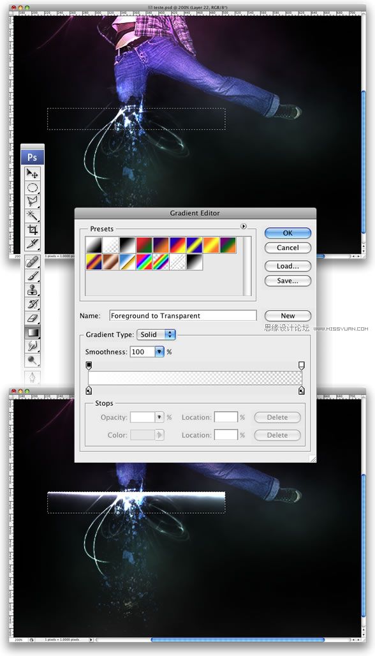Click the Color Location field
Viewport: 375px width, 656px height.
pyautogui.click(x=226, y=435)
